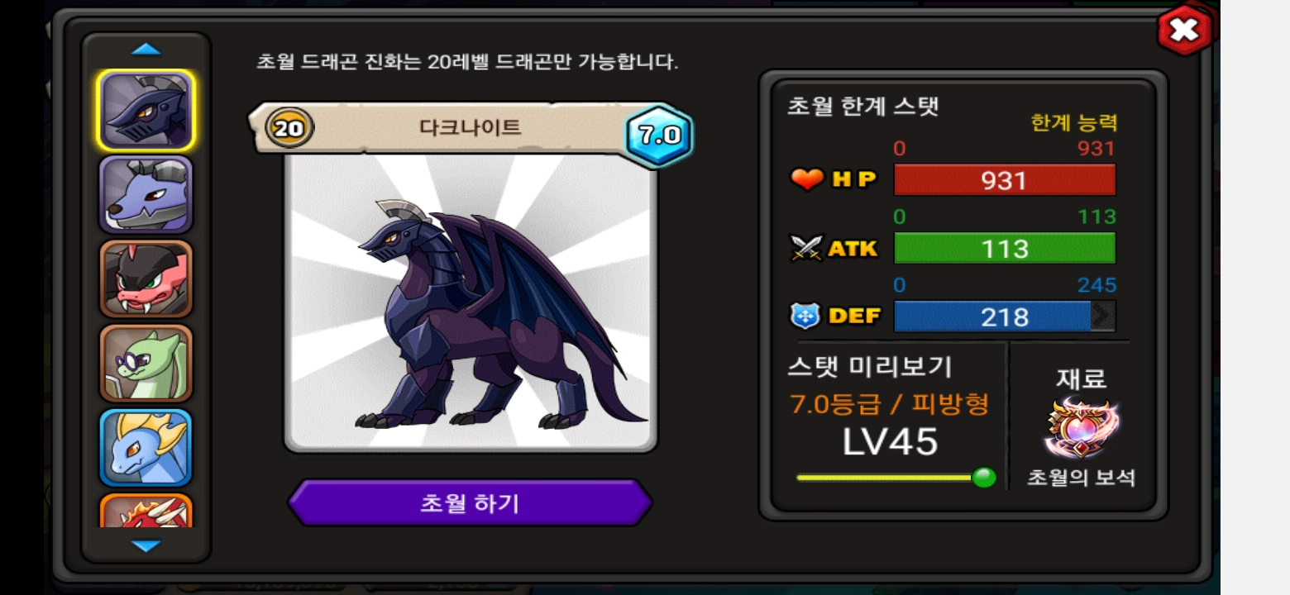Viewport: 1290px width, 595px height.
Task: Choose the pink tusked dragon portrait
Action: coord(146,279)
